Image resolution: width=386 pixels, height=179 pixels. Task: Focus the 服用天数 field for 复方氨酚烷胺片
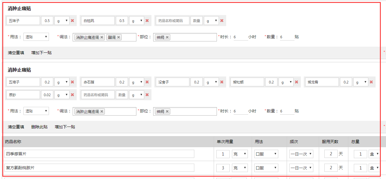331,168
